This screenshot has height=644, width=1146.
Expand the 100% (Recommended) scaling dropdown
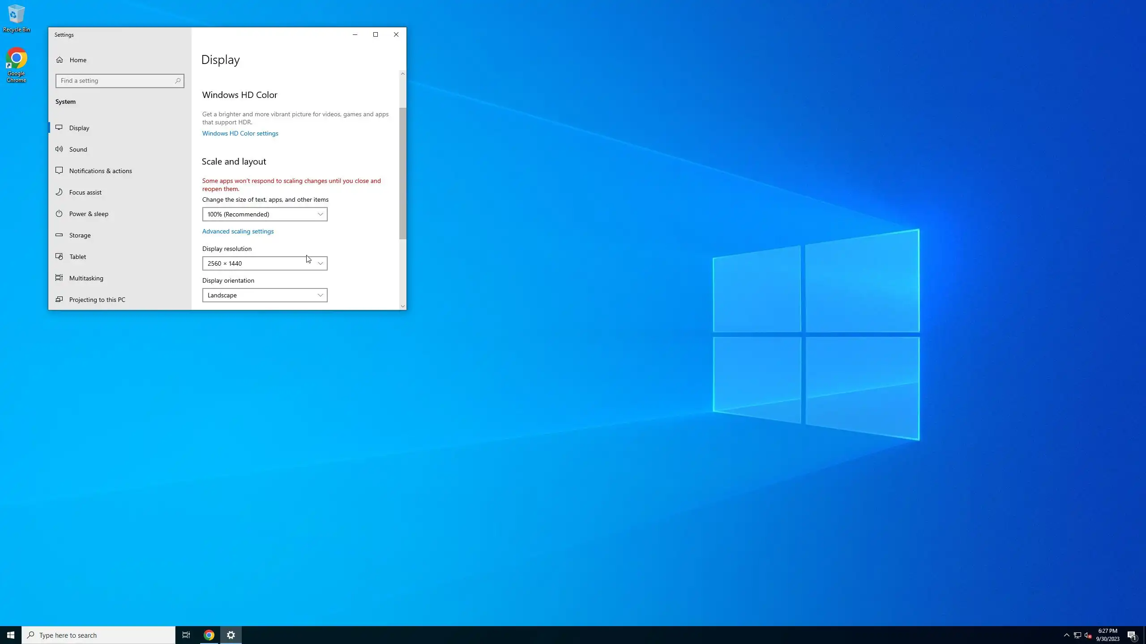(x=265, y=214)
